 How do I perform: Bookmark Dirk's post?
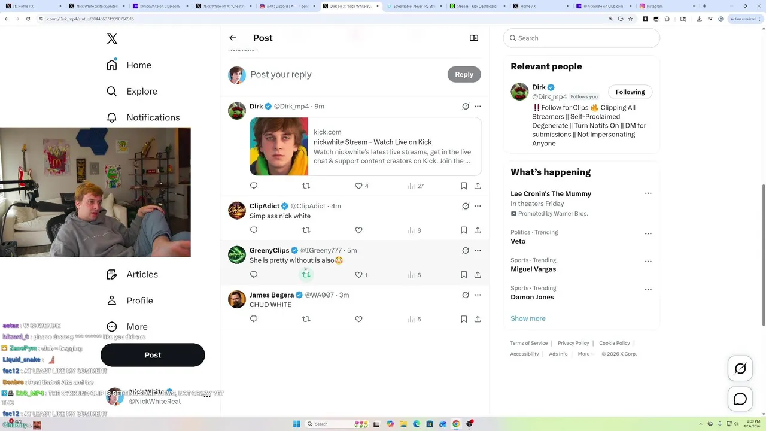464,186
